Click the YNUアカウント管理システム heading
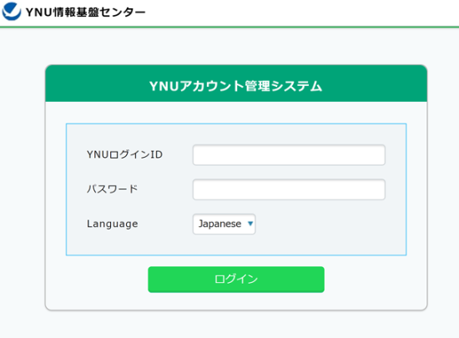459x338 pixels. tap(236, 86)
